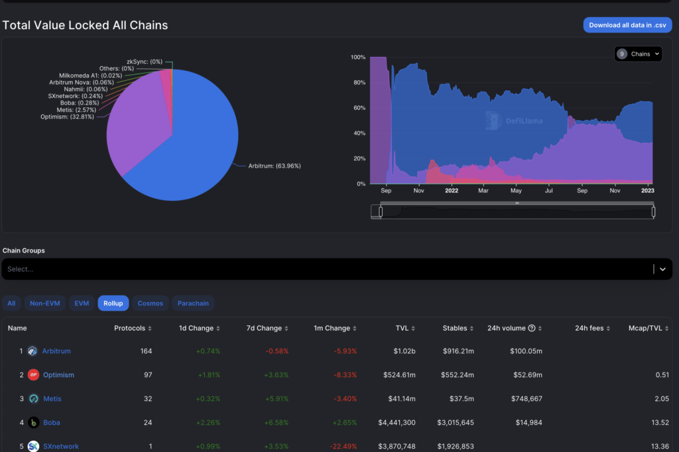Click Metis's Mcap/TVL value 2.05
Screen dimensions: 679x452
point(662,399)
